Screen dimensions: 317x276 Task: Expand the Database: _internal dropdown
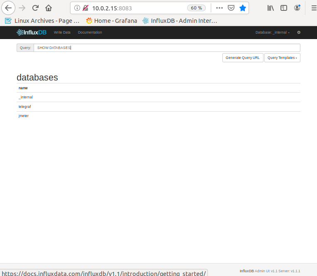coord(272,32)
